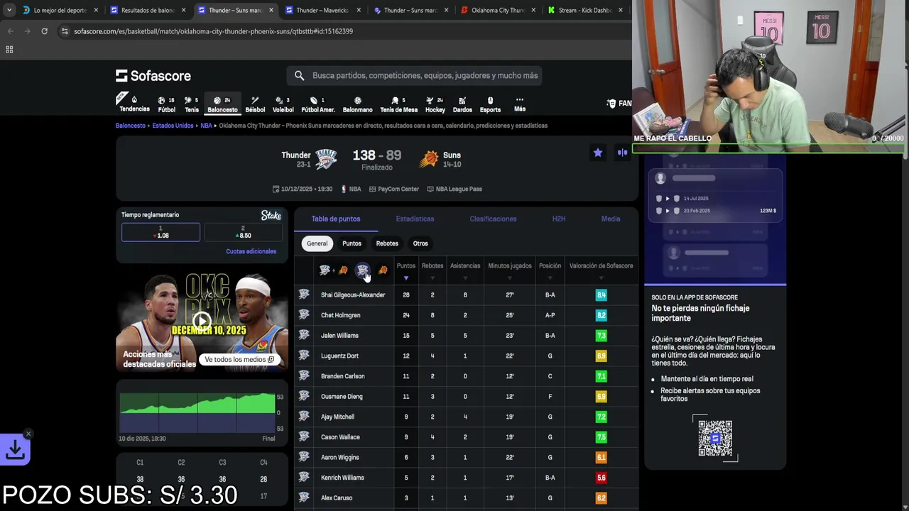The height and width of the screenshot is (511, 909).
Task: Click the site info icon in address bar
Action: pyautogui.click(x=65, y=31)
